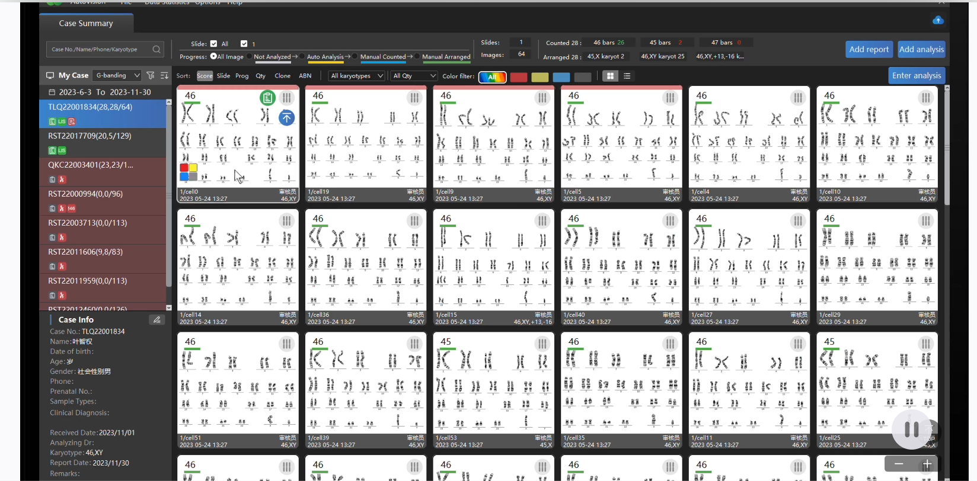This screenshot has height=481, width=977.
Task: Click the red chromosome icon under QKC22003401
Action: (62, 179)
